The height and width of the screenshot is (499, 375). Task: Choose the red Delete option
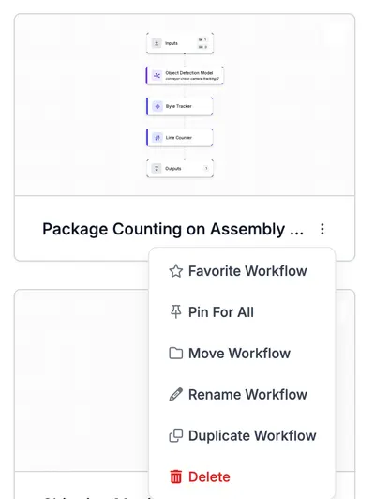click(242, 476)
